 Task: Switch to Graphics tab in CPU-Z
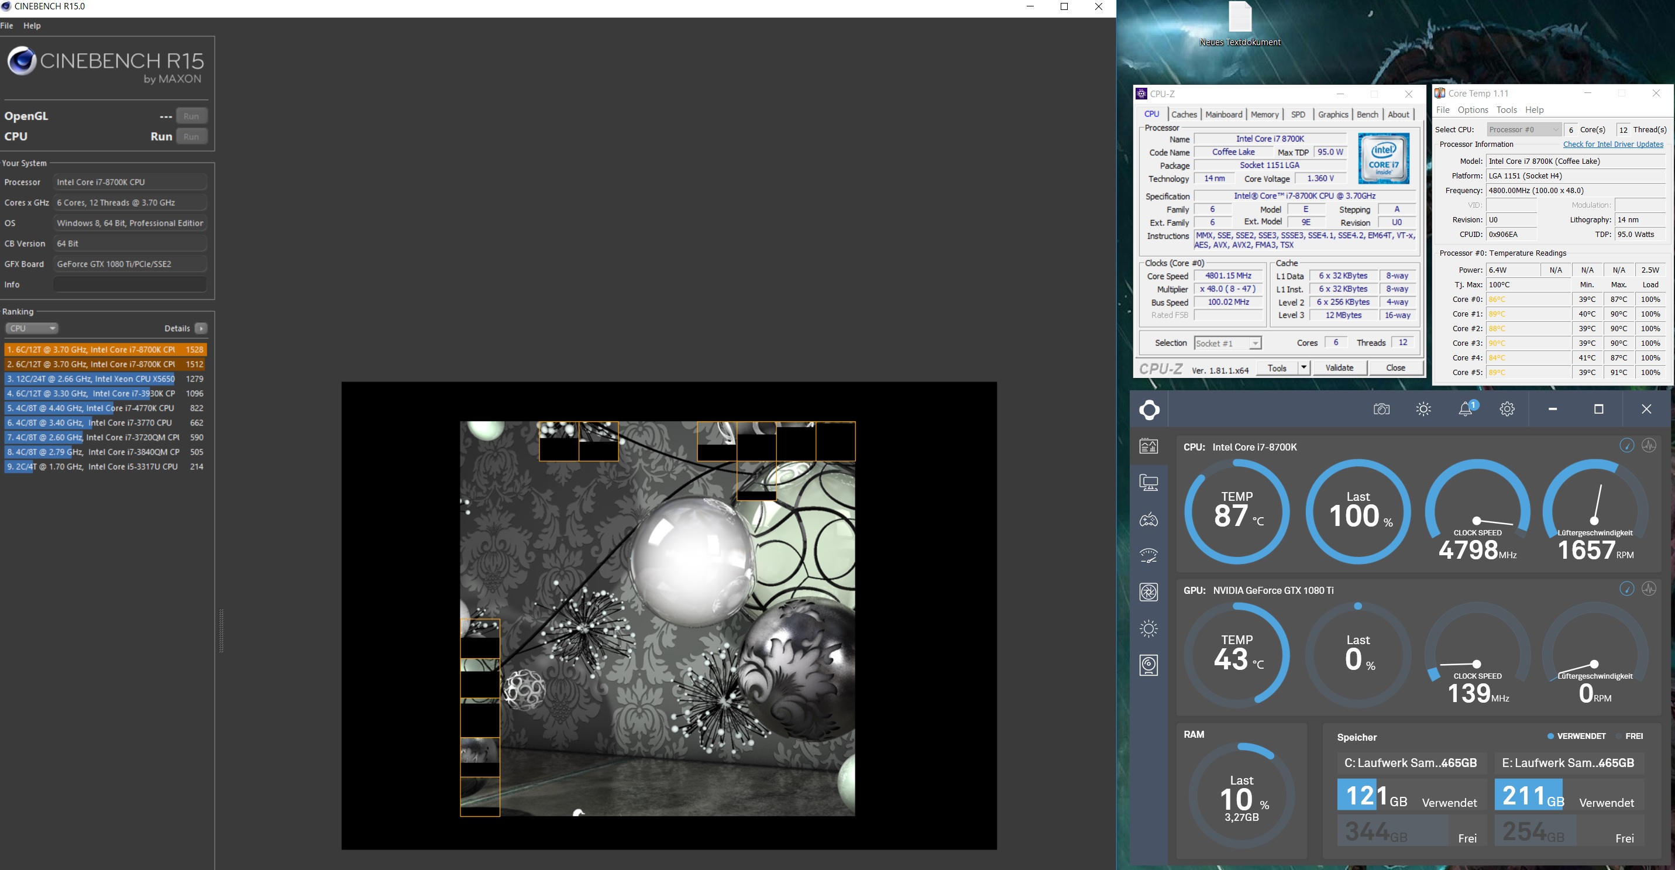[x=1333, y=115]
